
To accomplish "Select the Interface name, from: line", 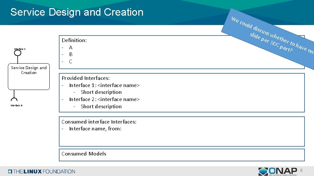I will [95, 129].
